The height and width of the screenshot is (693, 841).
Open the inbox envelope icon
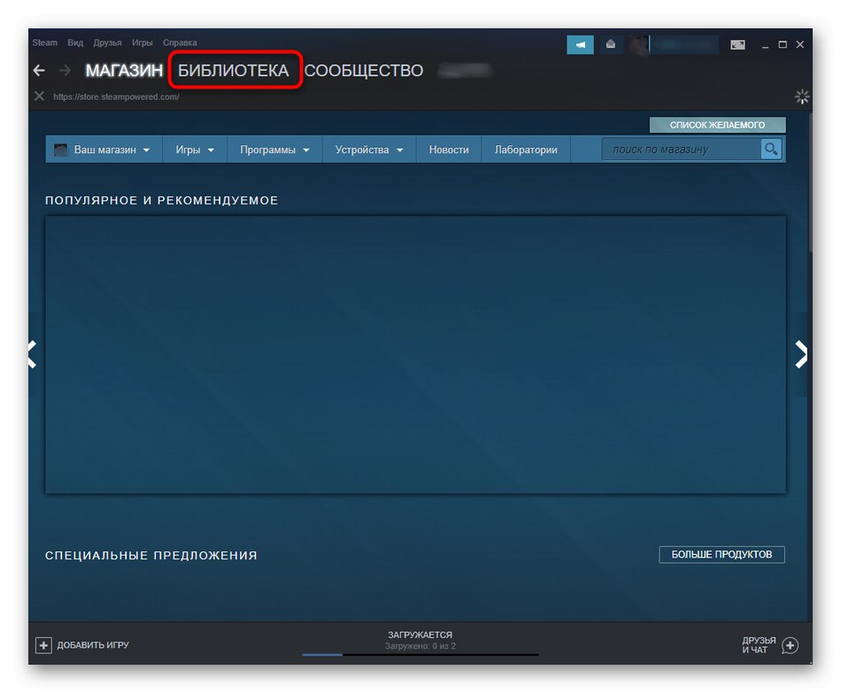(610, 44)
